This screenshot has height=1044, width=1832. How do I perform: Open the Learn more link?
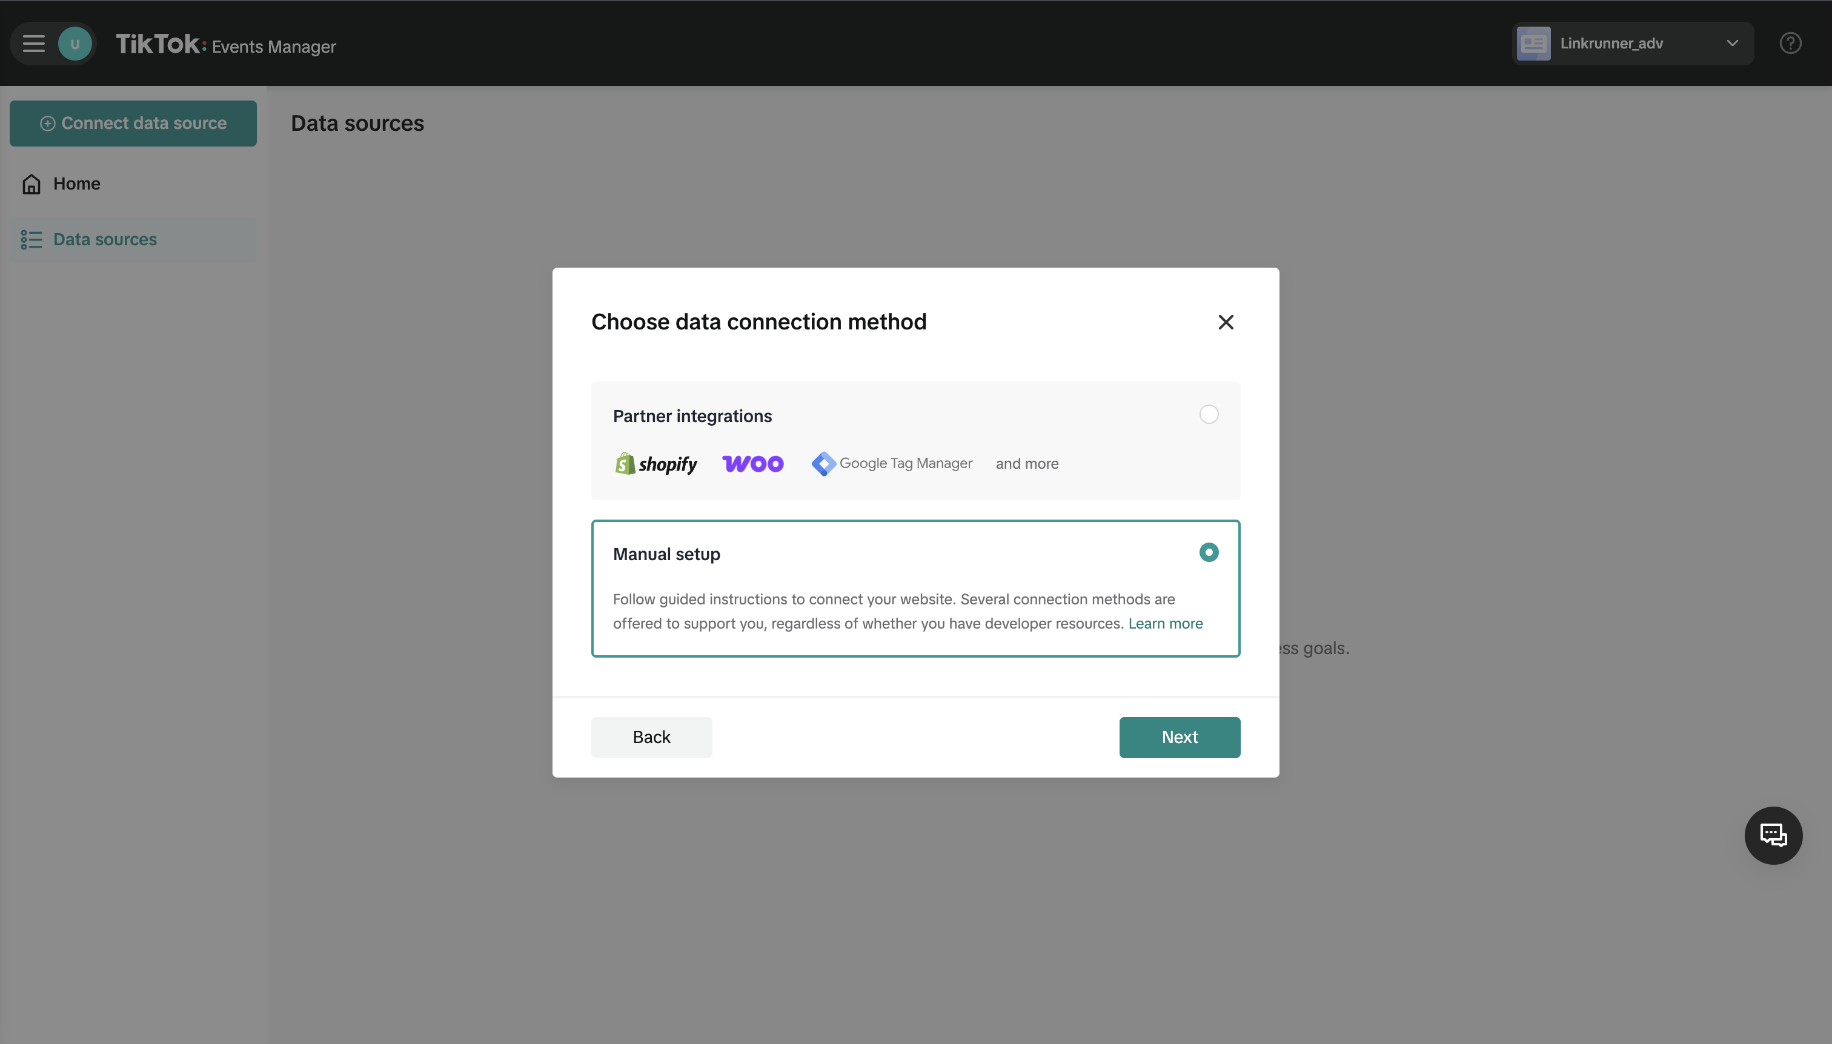(1165, 624)
